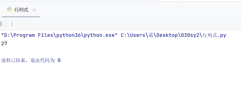Click the exit code 0 digit
The height and width of the screenshot is (109, 241).
coord(59,60)
